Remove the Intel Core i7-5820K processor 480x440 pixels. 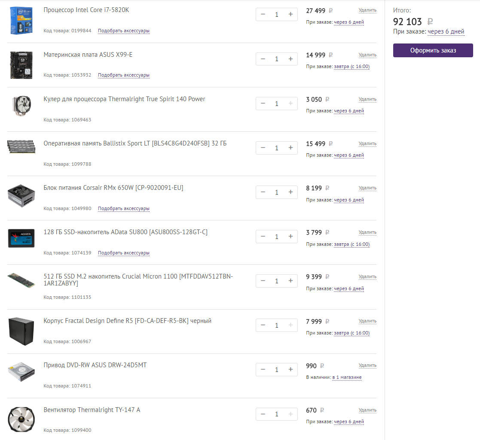(367, 10)
